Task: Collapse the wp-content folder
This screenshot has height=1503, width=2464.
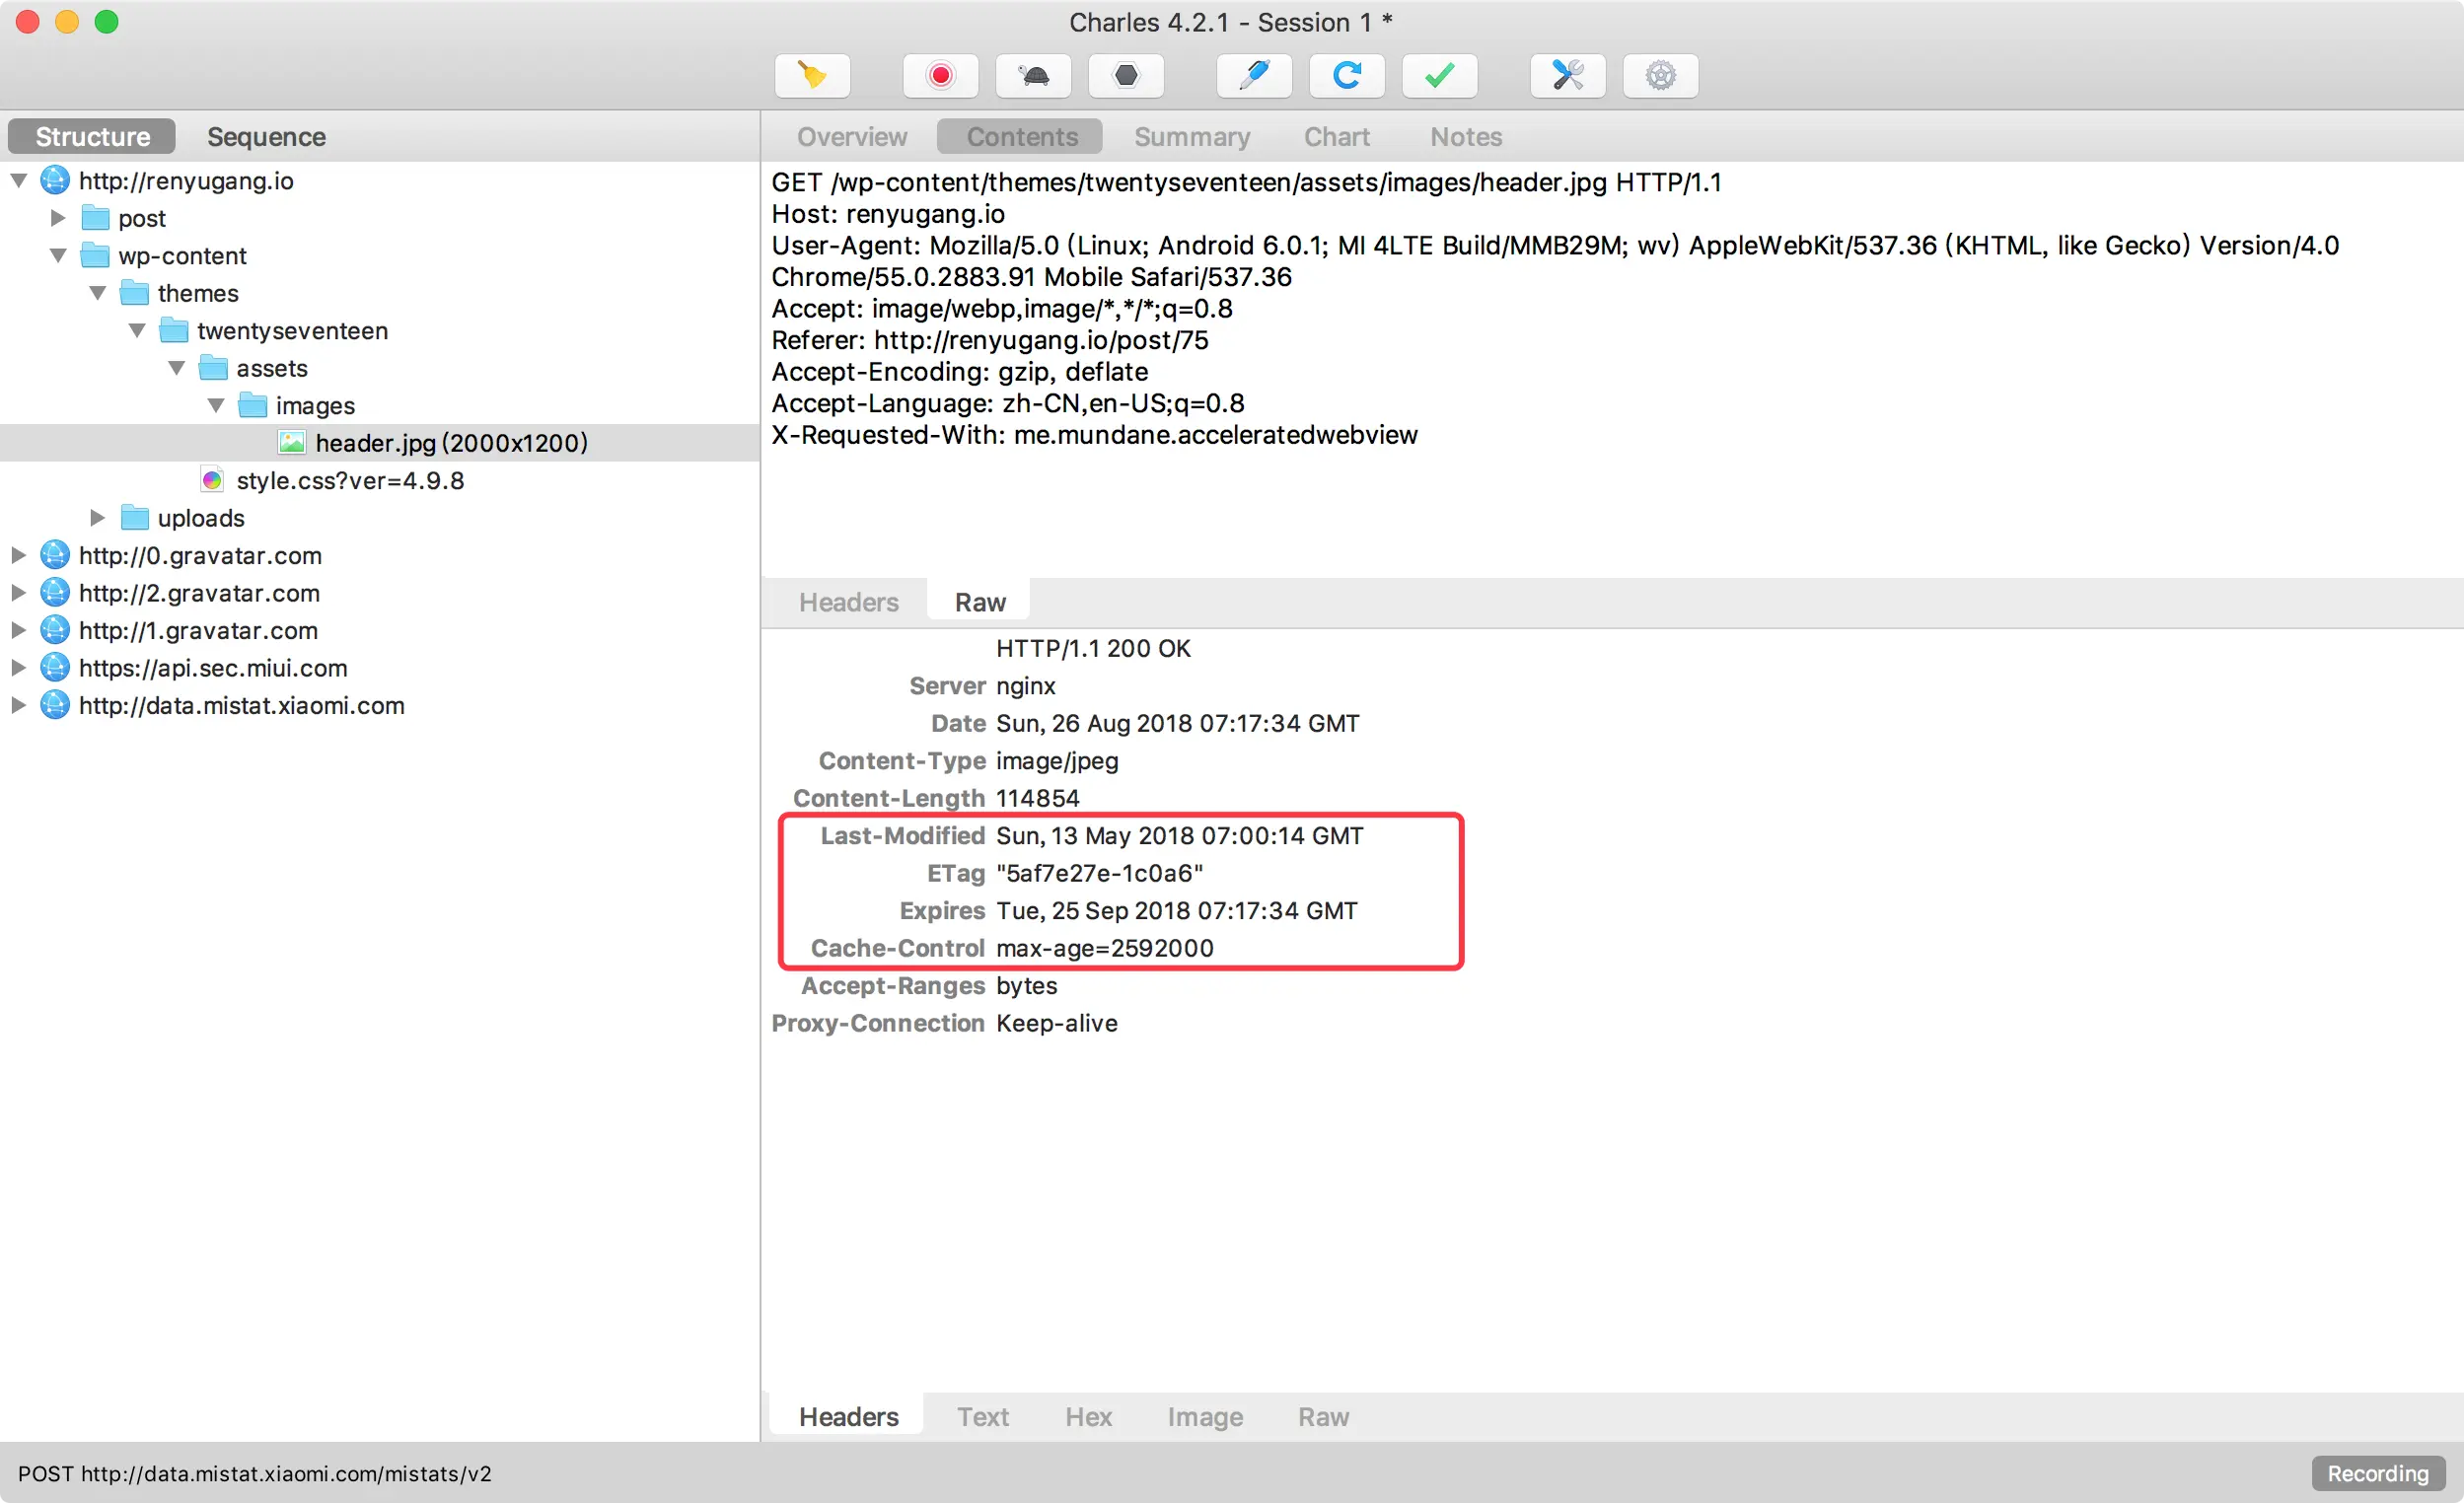Action: 58,256
